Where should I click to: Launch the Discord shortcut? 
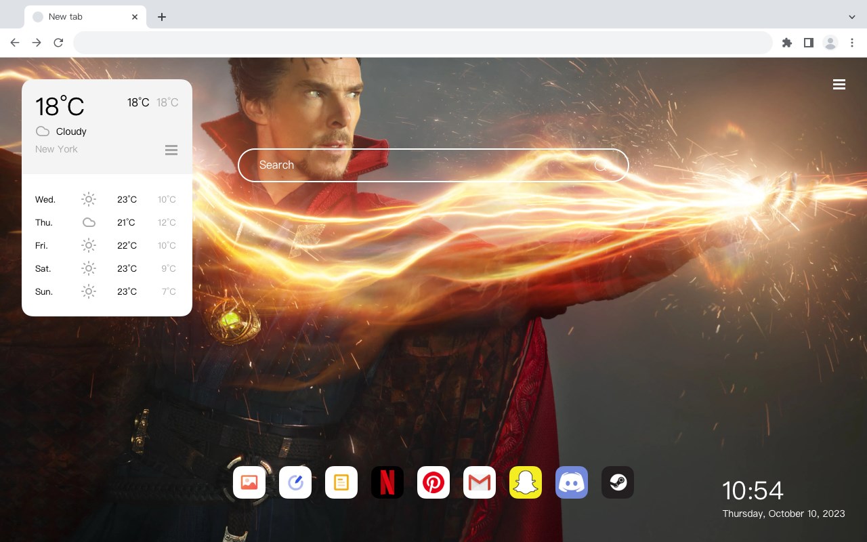pyautogui.click(x=572, y=482)
